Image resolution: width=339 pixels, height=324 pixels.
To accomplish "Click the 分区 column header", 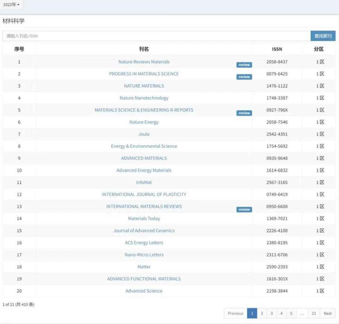I will pyautogui.click(x=319, y=49).
